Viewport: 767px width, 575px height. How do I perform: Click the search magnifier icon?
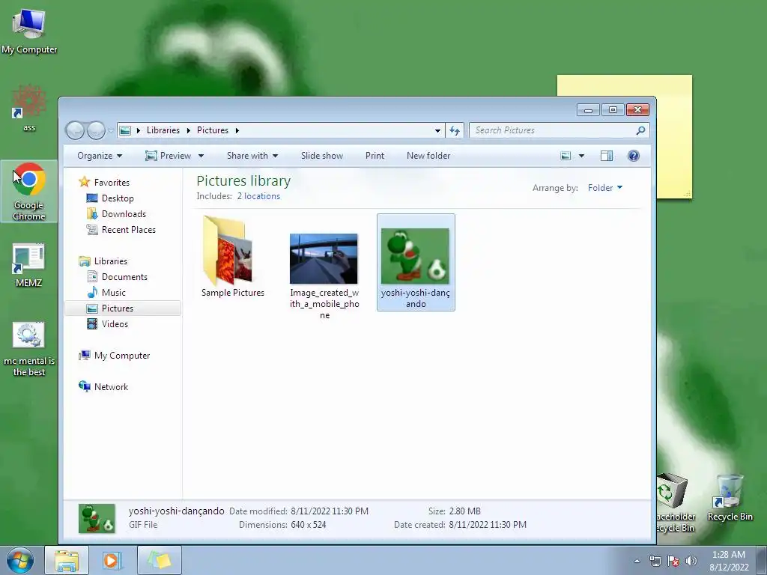pyautogui.click(x=640, y=130)
